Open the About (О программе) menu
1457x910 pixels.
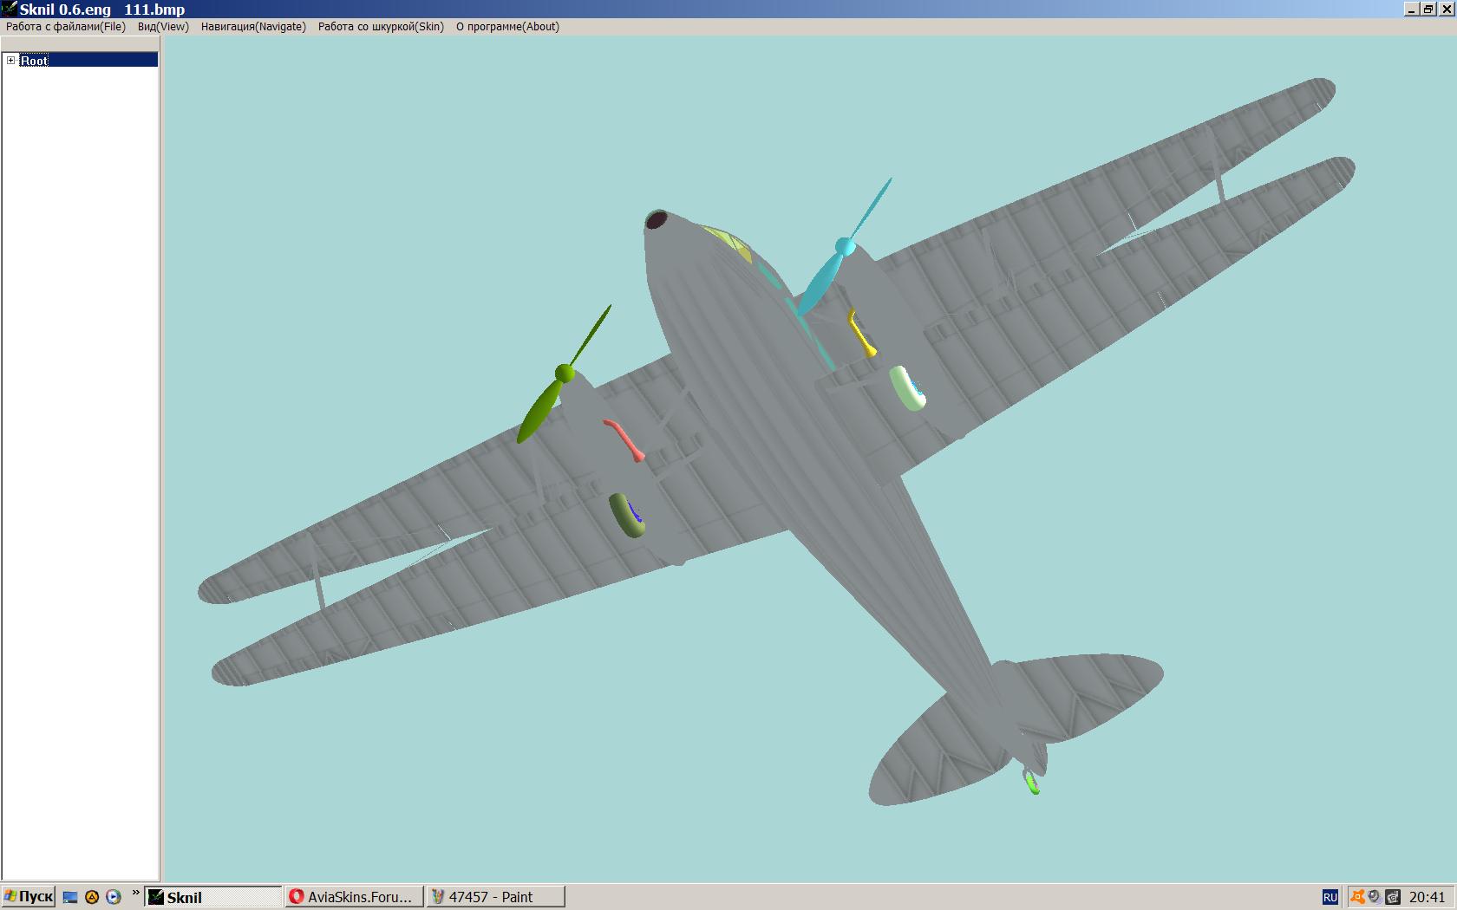pyautogui.click(x=507, y=27)
